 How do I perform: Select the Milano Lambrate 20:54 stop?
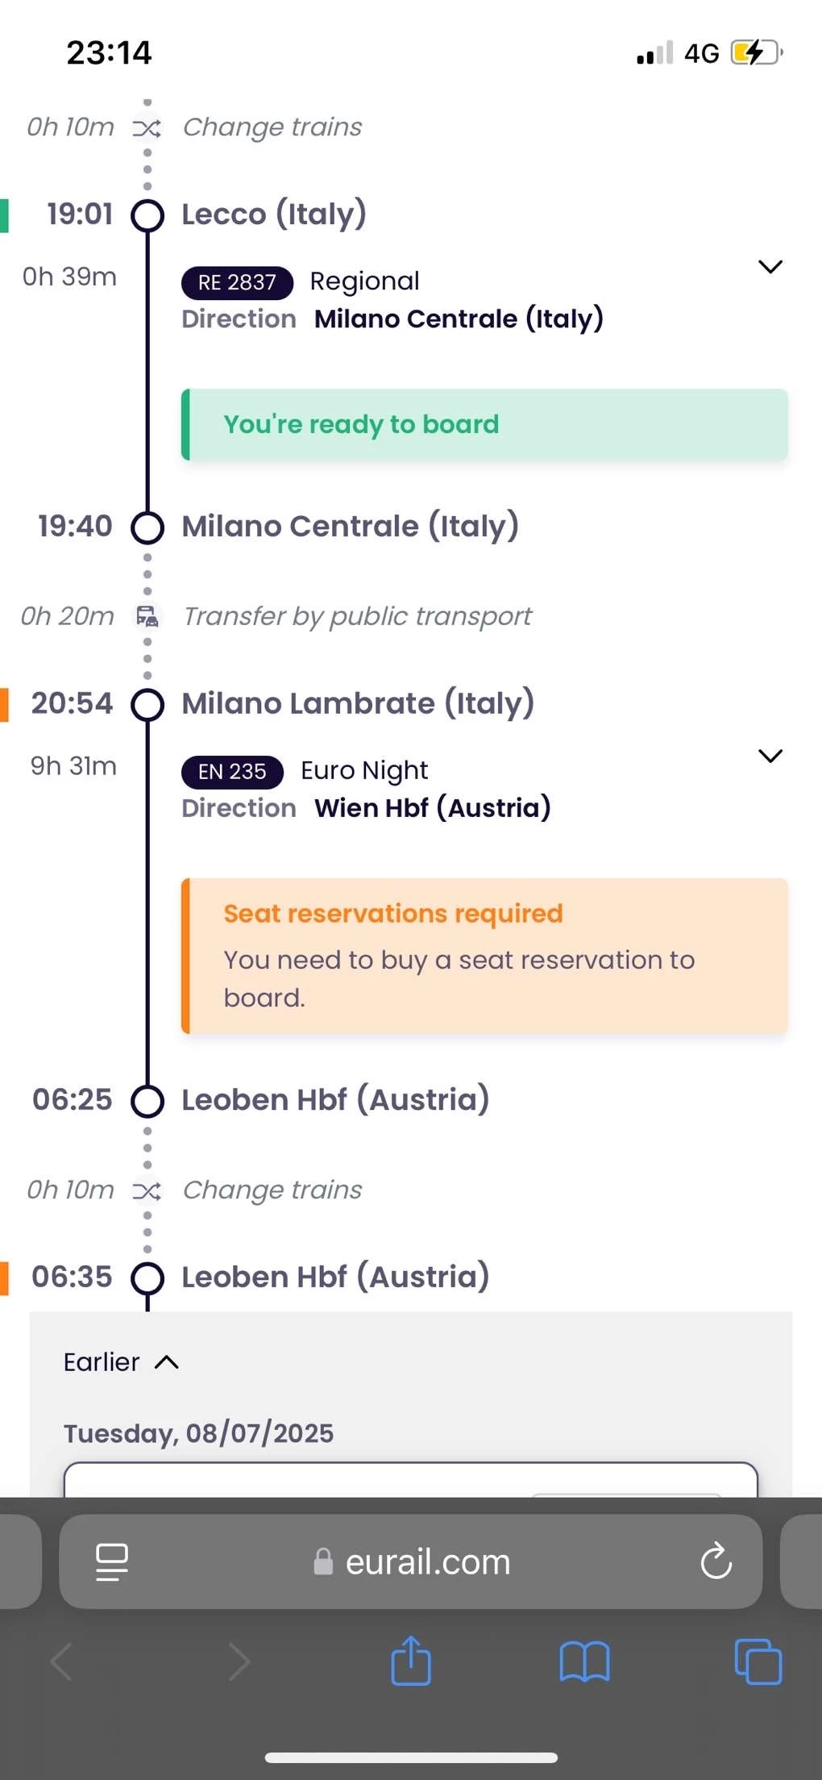[357, 703]
